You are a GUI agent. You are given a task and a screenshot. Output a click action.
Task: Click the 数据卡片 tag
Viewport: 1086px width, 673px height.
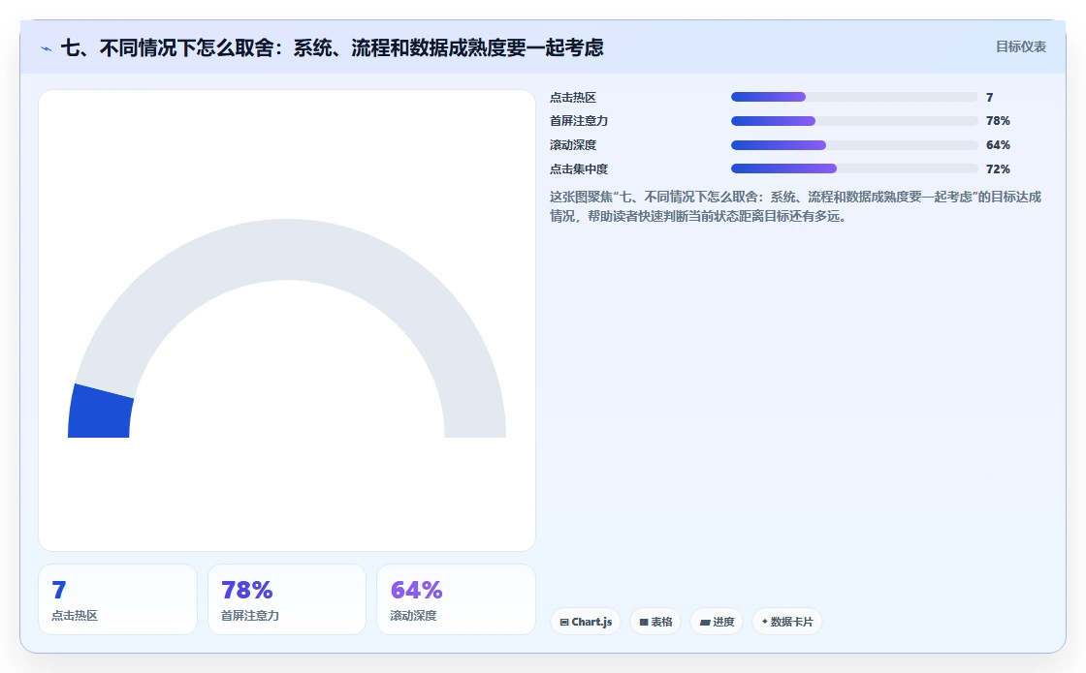click(x=786, y=622)
